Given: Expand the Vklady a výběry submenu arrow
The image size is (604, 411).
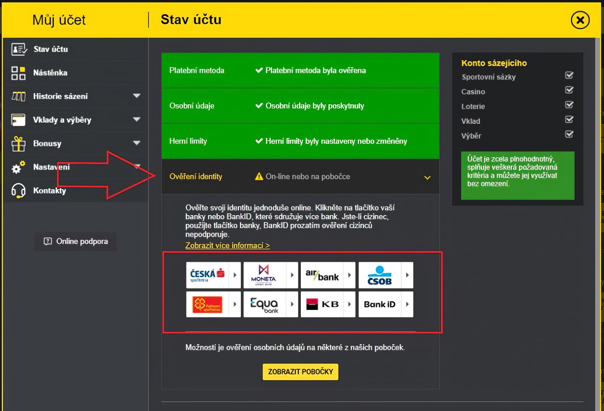Looking at the screenshot, I should click(137, 119).
